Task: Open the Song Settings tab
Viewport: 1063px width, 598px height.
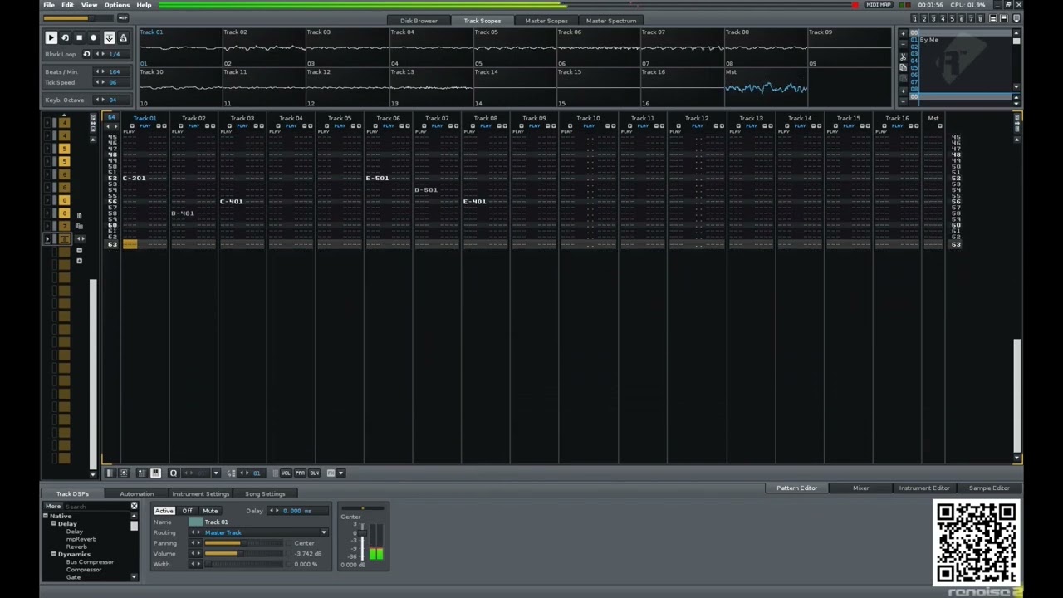Action: pyautogui.click(x=265, y=493)
